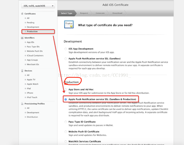
Task: Click the Devices section icon
Action: click(22, 71)
